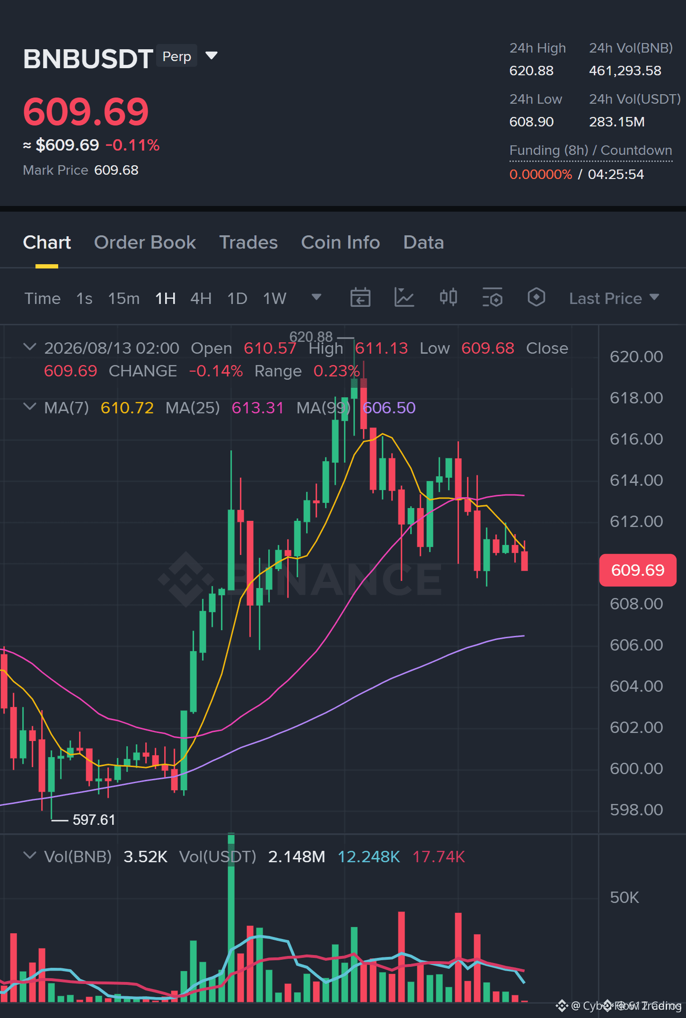The height and width of the screenshot is (1018, 686).
Task: Click the hexagon chart tools icon
Action: (x=536, y=298)
